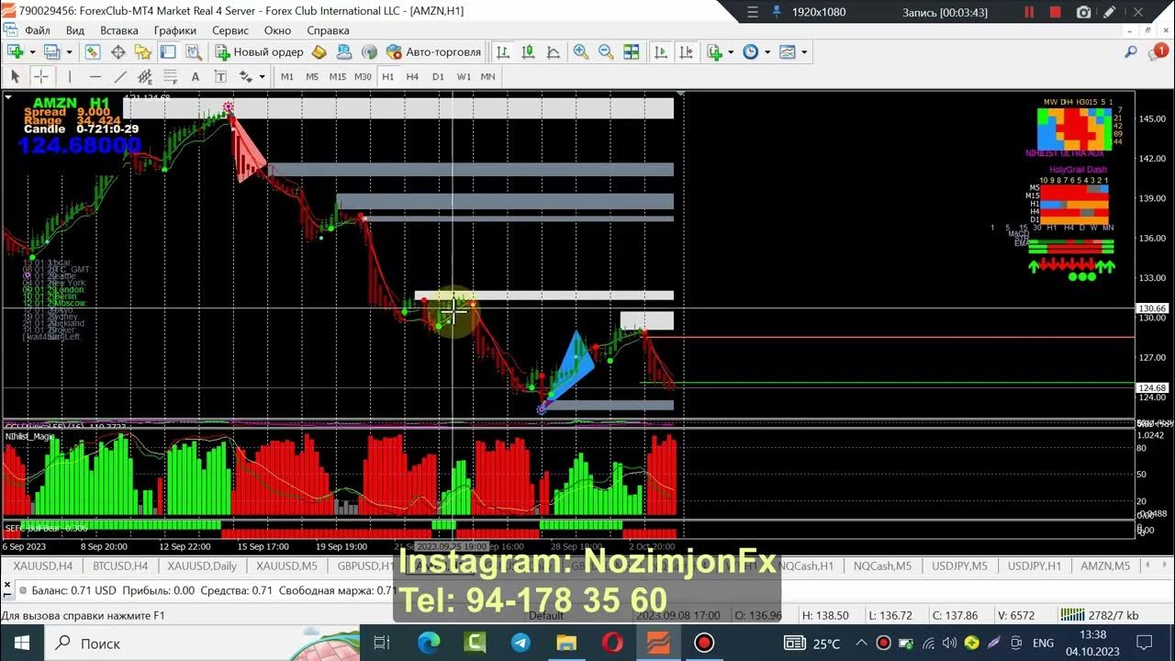This screenshot has height=661, width=1175.
Task: Switch timeframe to M1
Action: click(287, 76)
